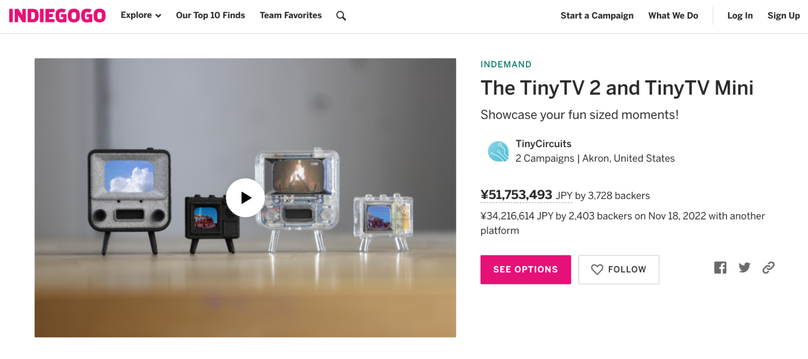Share the campaign on Facebook
Viewport: 808px width, 359px height.
tap(720, 268)
